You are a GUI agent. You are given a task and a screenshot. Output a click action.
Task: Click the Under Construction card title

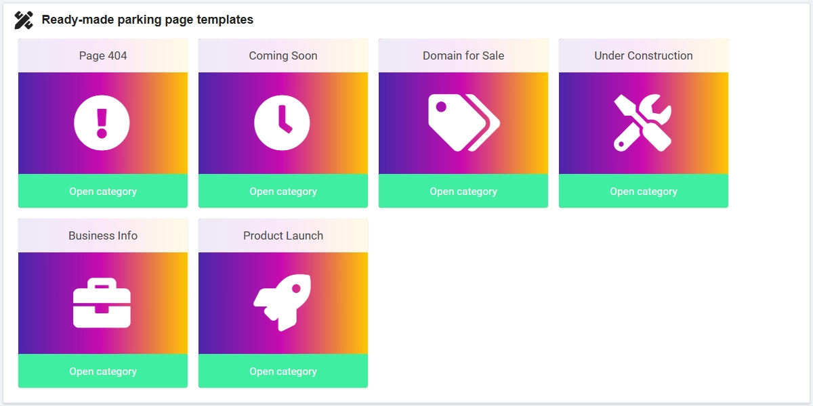(x=644, y=55)
